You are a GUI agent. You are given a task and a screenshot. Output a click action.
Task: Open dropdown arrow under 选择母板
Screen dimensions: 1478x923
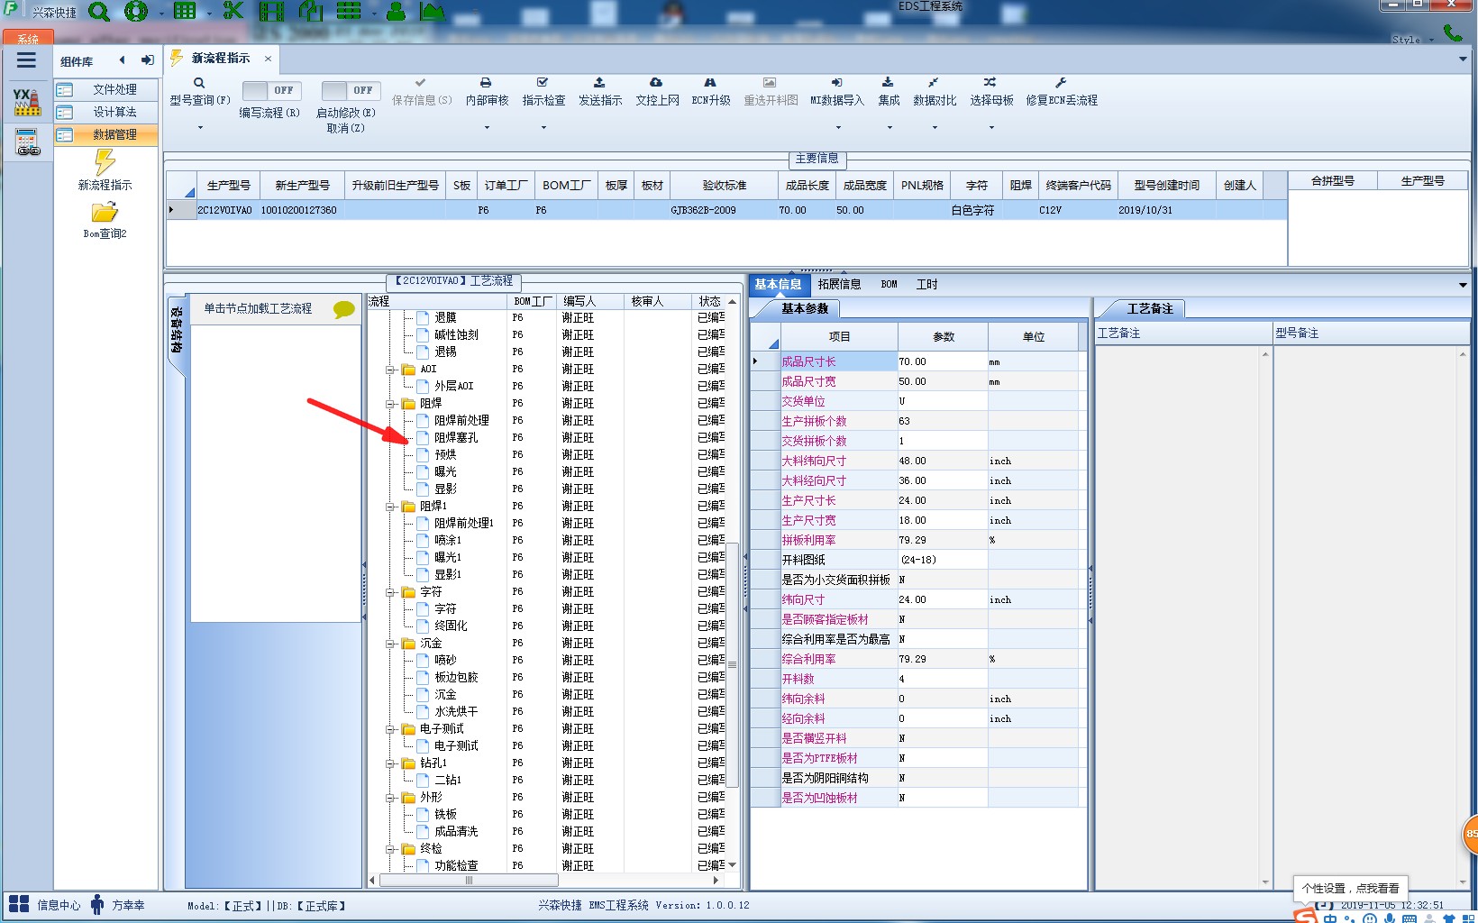[991, 127]
